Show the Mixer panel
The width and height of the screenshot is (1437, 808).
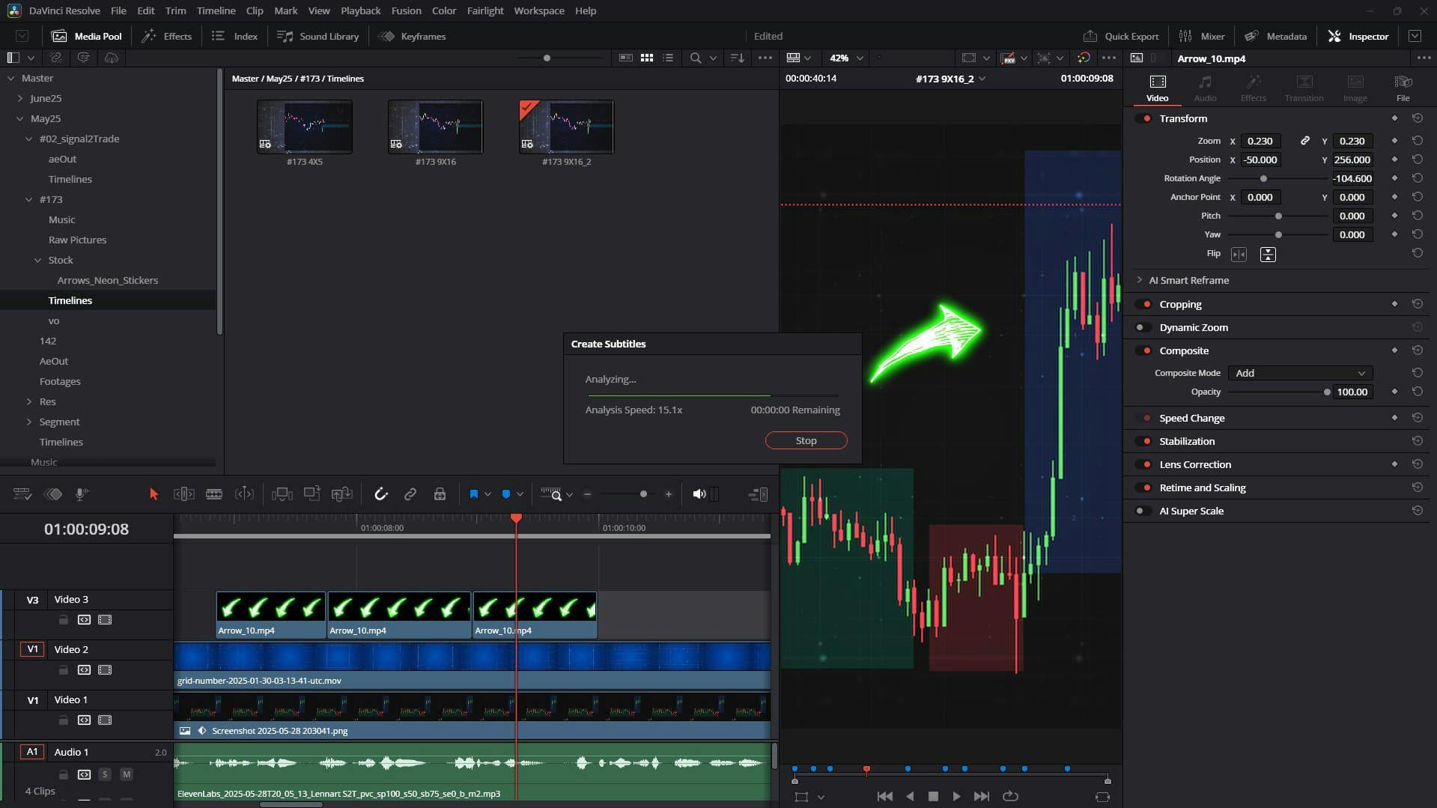click(x=1202, y=36)
